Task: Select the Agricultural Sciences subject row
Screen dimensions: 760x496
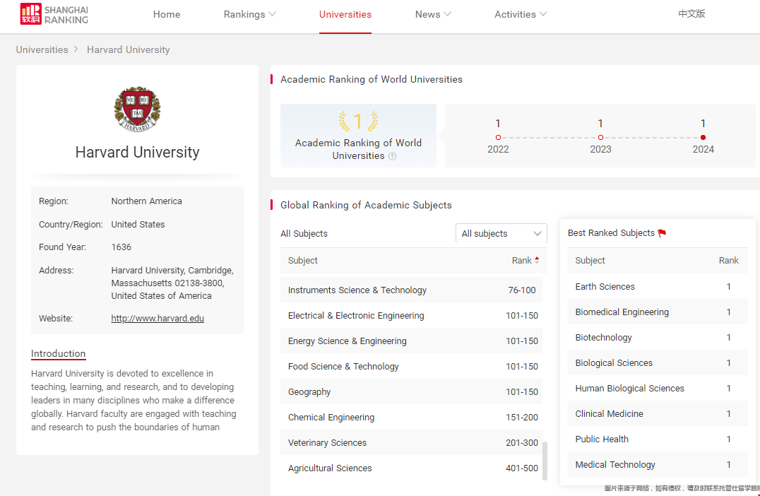Action: [x=411, y=468]
